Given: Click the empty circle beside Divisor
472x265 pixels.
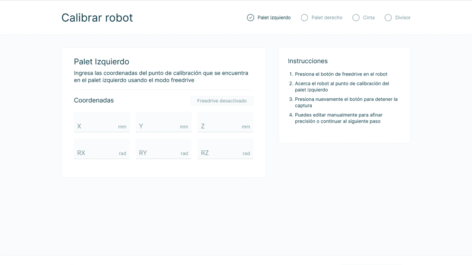Looking at the screenshot, I should coord(388,17).
